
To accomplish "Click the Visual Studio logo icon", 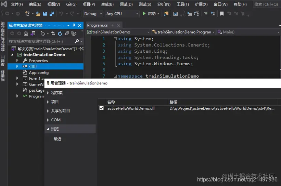I will [x=4, y=4].
